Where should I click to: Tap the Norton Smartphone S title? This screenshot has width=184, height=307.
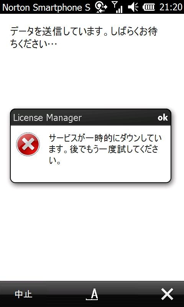click(x=46, y=7)
